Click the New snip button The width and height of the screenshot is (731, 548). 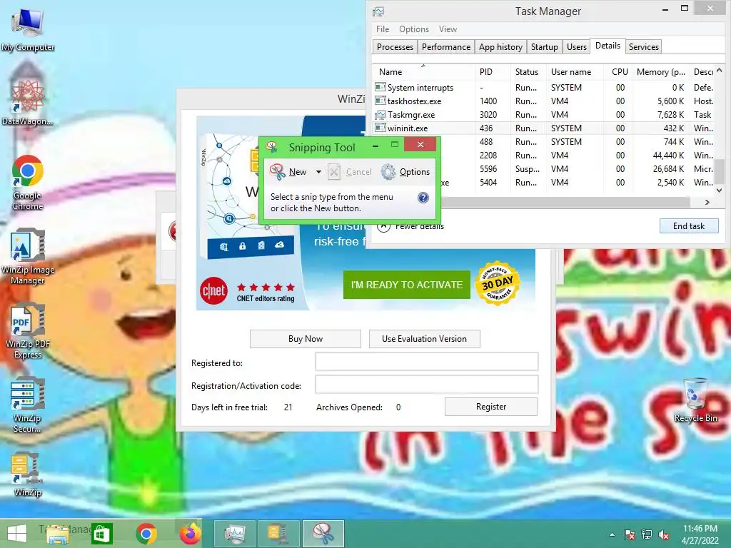[288, 172]
